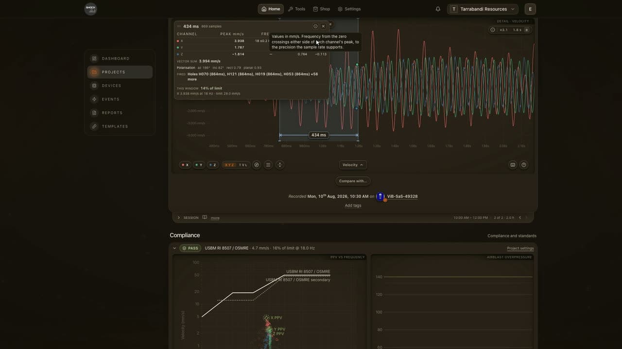622x349 pixels.
Task: Go to Events in the sidebar
Action: pos(120,99)
